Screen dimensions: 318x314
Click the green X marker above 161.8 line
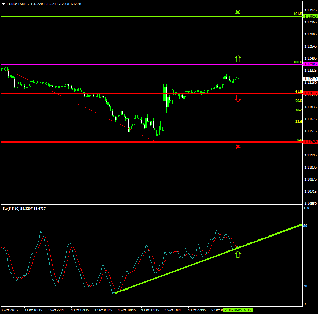[238, 12]
